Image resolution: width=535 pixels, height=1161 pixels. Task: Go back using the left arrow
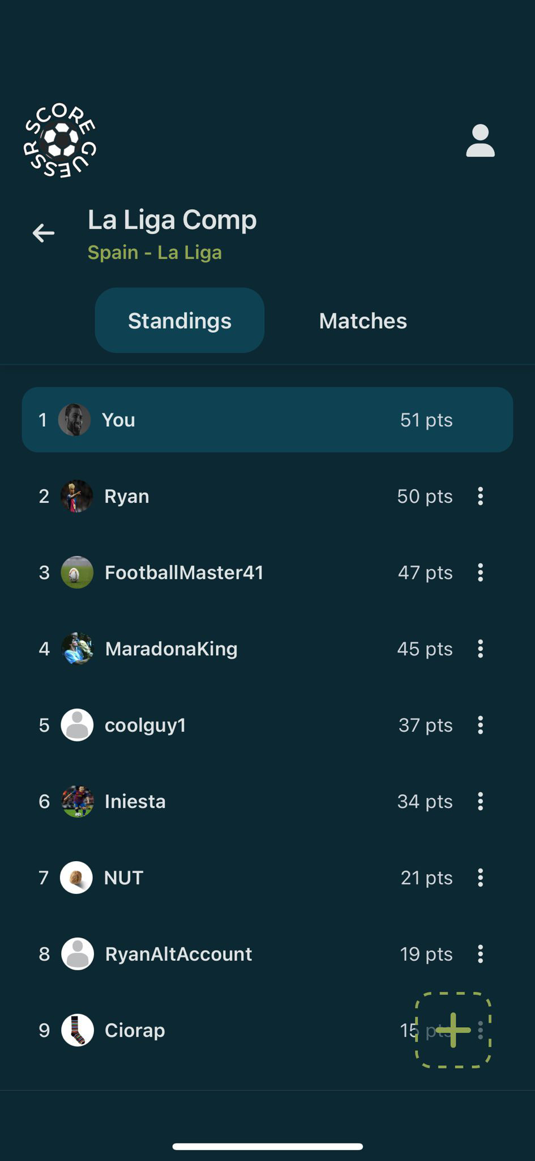tap(44, 233)
